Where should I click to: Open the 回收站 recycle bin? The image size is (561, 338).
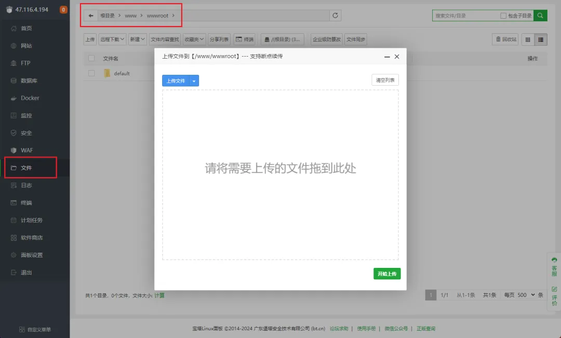pos(505,39)
